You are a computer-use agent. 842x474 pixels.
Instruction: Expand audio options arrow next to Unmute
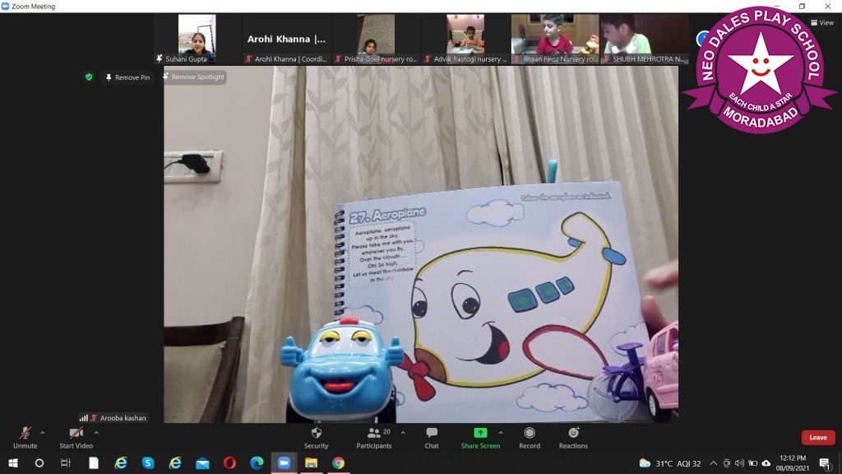click(x=43, y=433)
